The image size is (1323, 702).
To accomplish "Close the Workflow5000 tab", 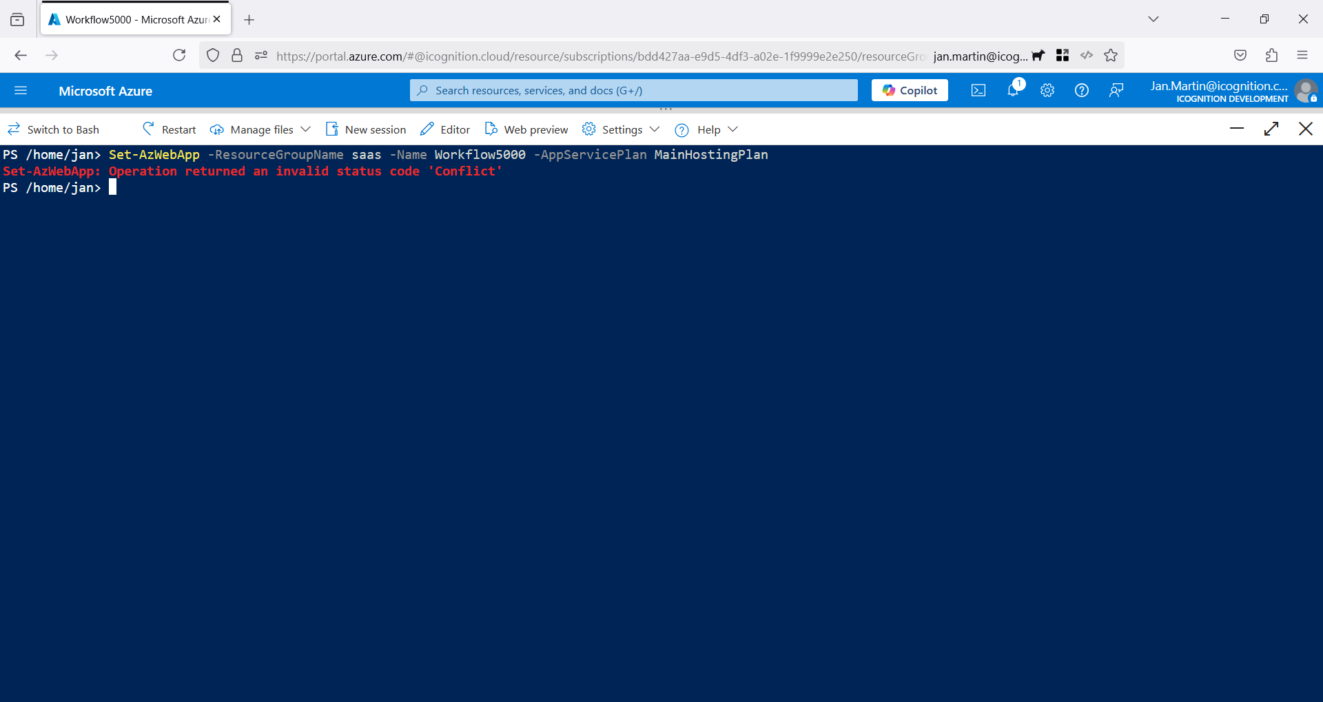I will pyautogui.click(x=217, y=19).
